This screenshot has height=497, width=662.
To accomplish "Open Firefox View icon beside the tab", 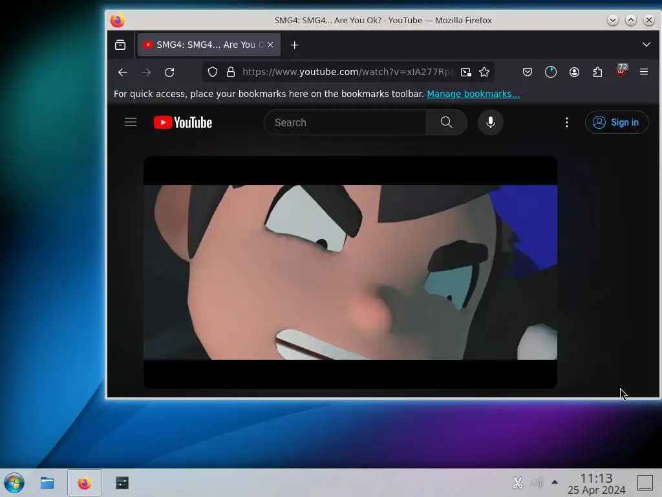I will coord(120,45).
